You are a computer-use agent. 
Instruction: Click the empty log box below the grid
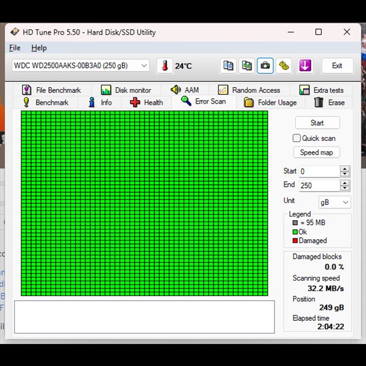pos(144,317)
